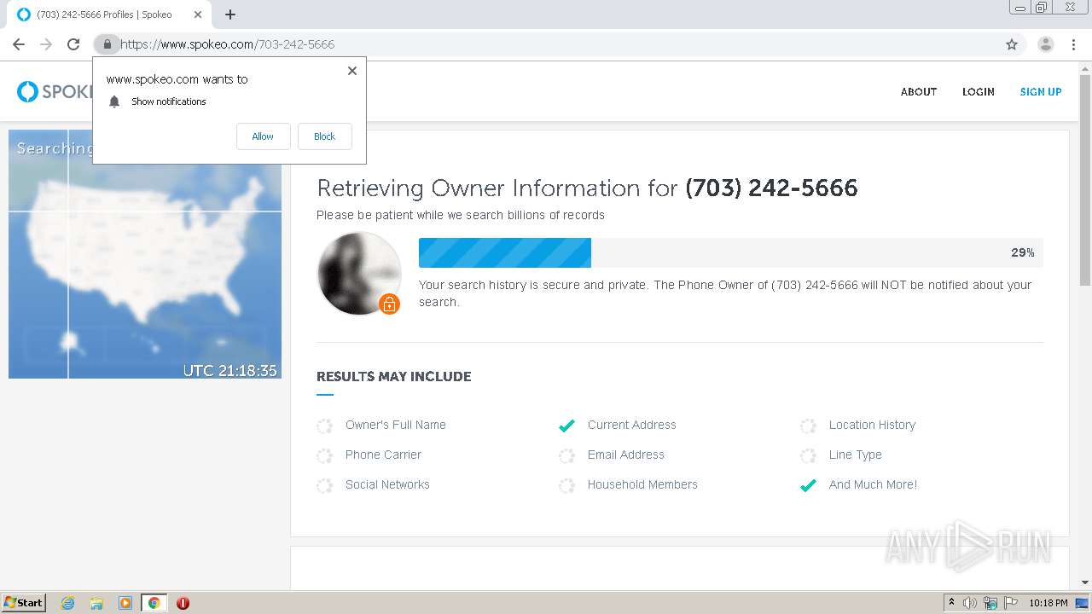This screenshot has height=614, width=1092.
Task: Click the RESULTS MAY INCLUDE heading
Action: pos(393,376)
